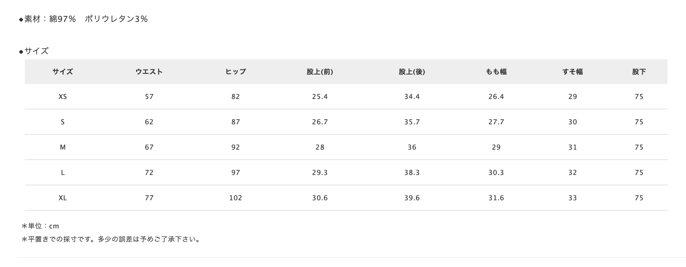Click the 素材 material composition text
Viewport: 686px width, 267px height.
[84, 19]
